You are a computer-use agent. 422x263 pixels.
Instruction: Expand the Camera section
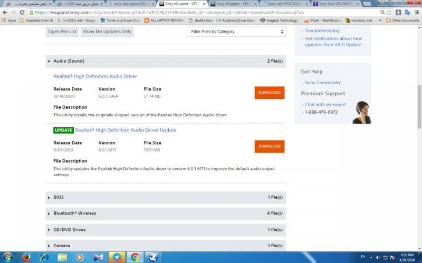pos(166,246)
